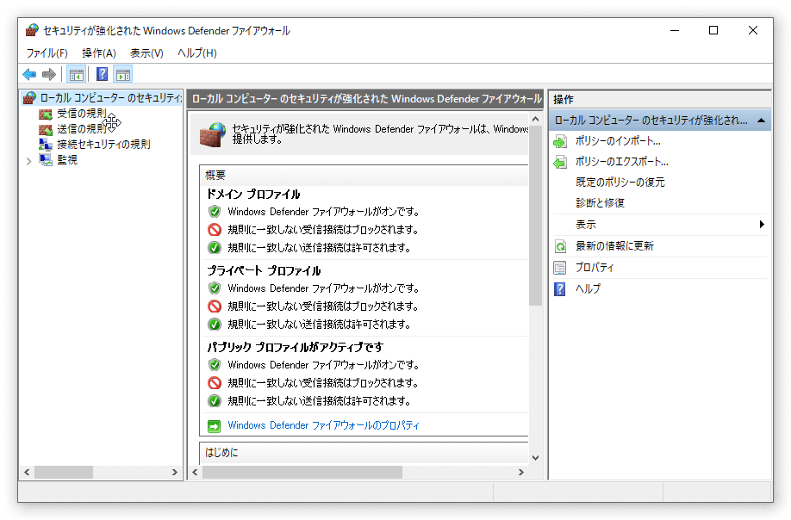The image size is (791, 520).
Task: Open プロパティ in the actions pane
Action: coord(595,268)
